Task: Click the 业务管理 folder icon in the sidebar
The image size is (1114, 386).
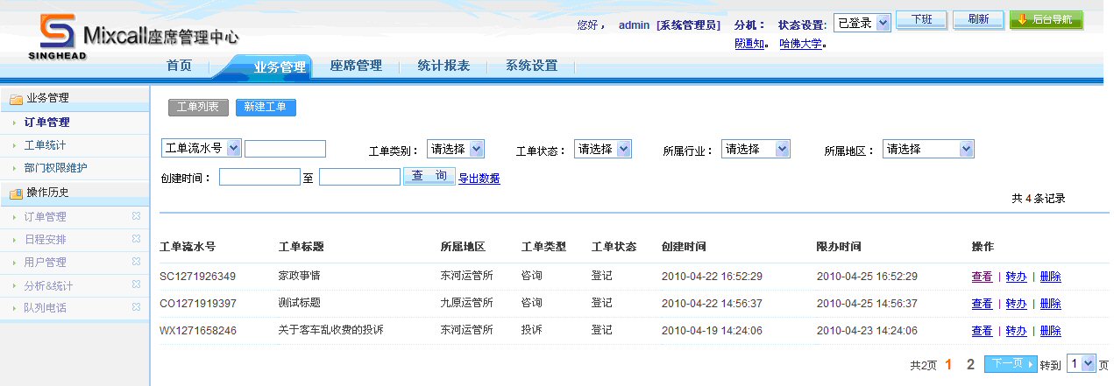Action: (x=16, y=99)
